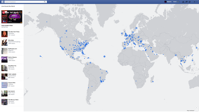Image resolution: width=199 pixels, height=112 pixels.
Task: Click the TONY JUNIOR name
Action: [12, 74]
